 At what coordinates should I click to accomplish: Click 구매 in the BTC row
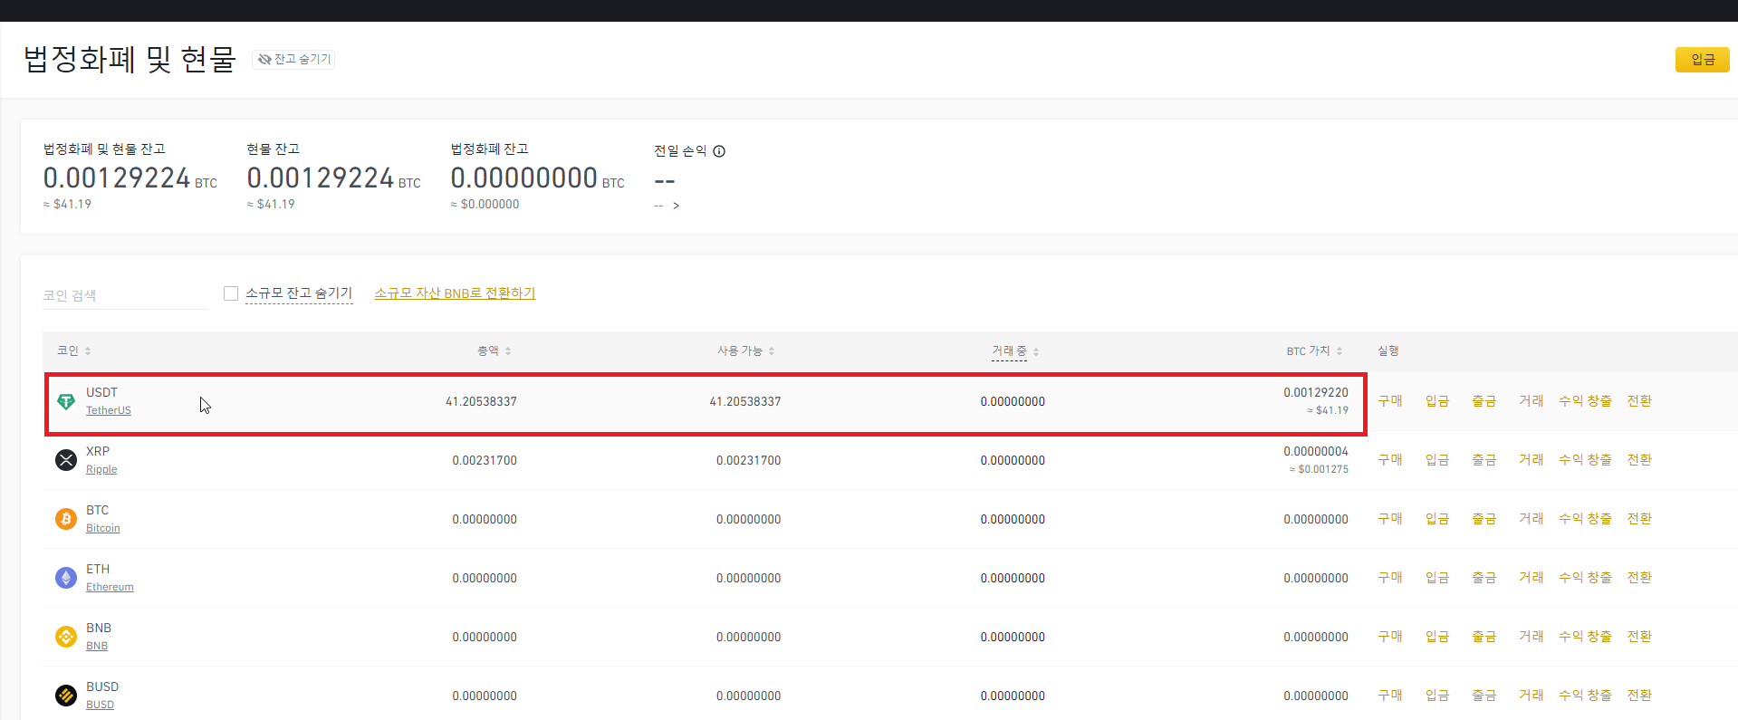(x=1390, y=519)
